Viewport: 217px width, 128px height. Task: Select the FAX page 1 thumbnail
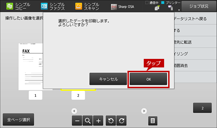[31, 67]
